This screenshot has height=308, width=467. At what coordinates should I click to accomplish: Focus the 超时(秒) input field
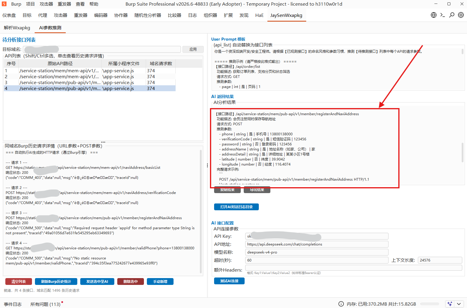[x=317, y=260]
